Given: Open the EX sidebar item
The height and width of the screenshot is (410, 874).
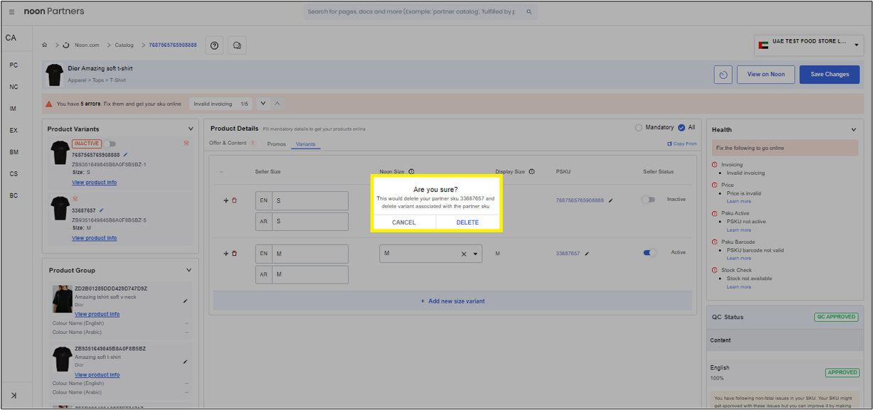Looking at the screenshot, I should click(x=14, y=131).
